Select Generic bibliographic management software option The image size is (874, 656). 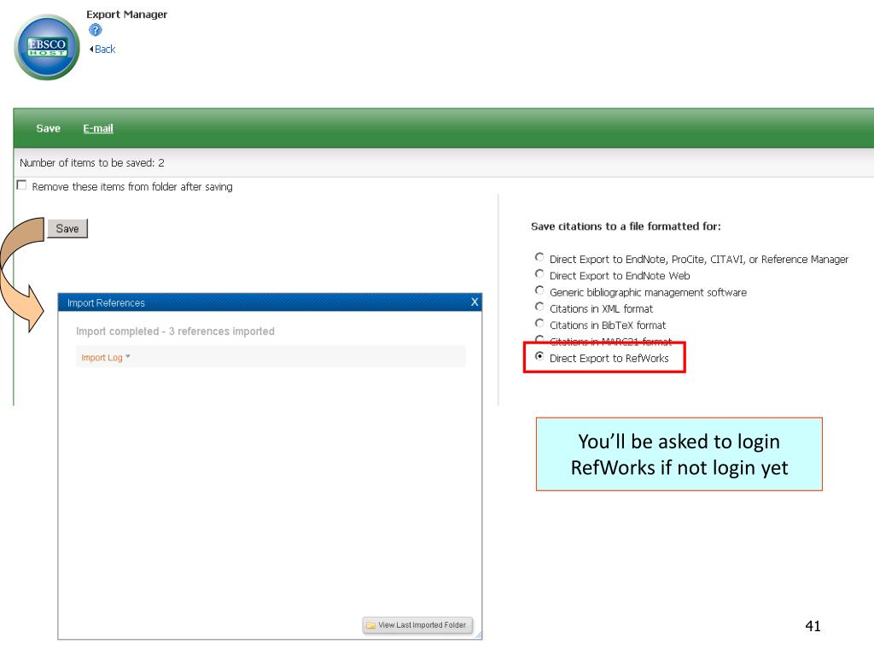(539, 290)
